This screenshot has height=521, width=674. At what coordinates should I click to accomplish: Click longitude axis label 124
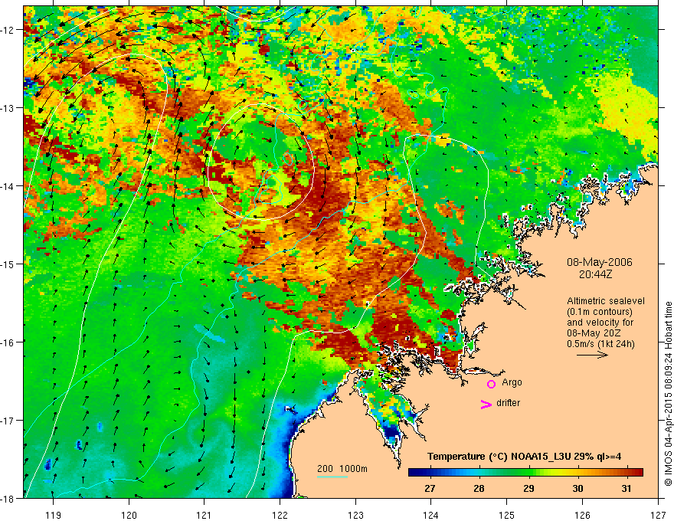click(431, 516)
